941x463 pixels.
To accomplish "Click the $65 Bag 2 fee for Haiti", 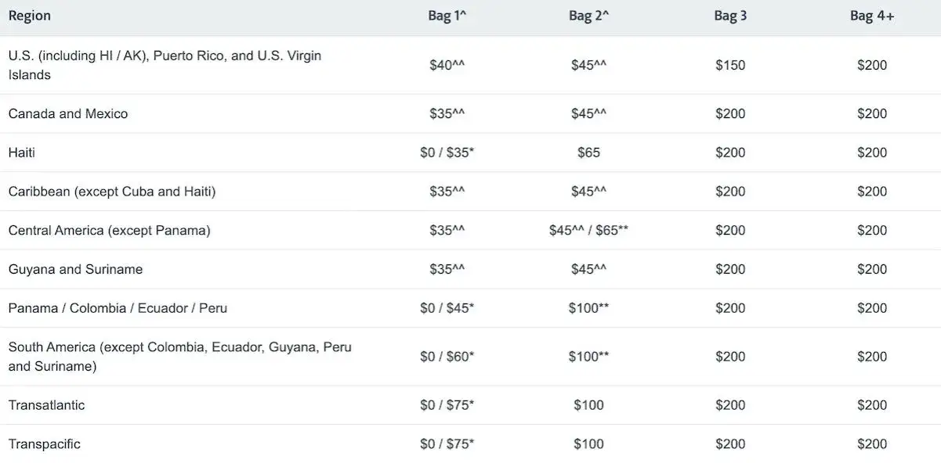I will (588, 153).
